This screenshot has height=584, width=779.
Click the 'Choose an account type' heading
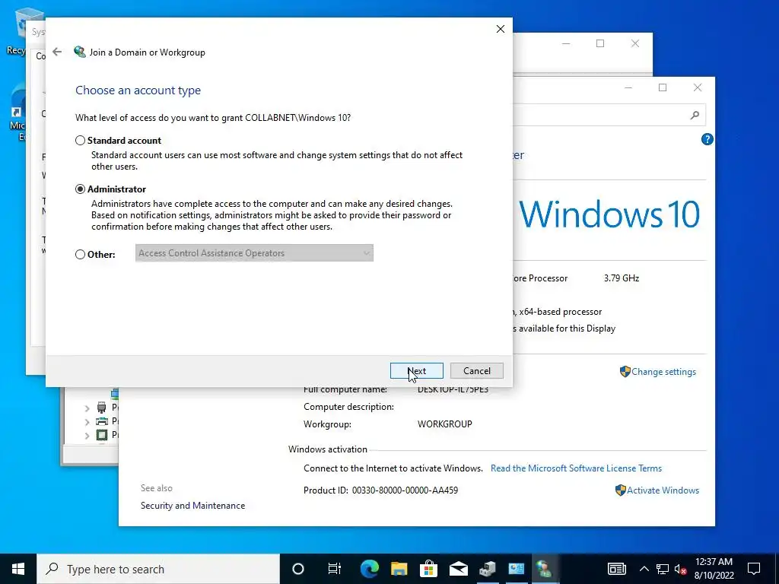[138, 90]
